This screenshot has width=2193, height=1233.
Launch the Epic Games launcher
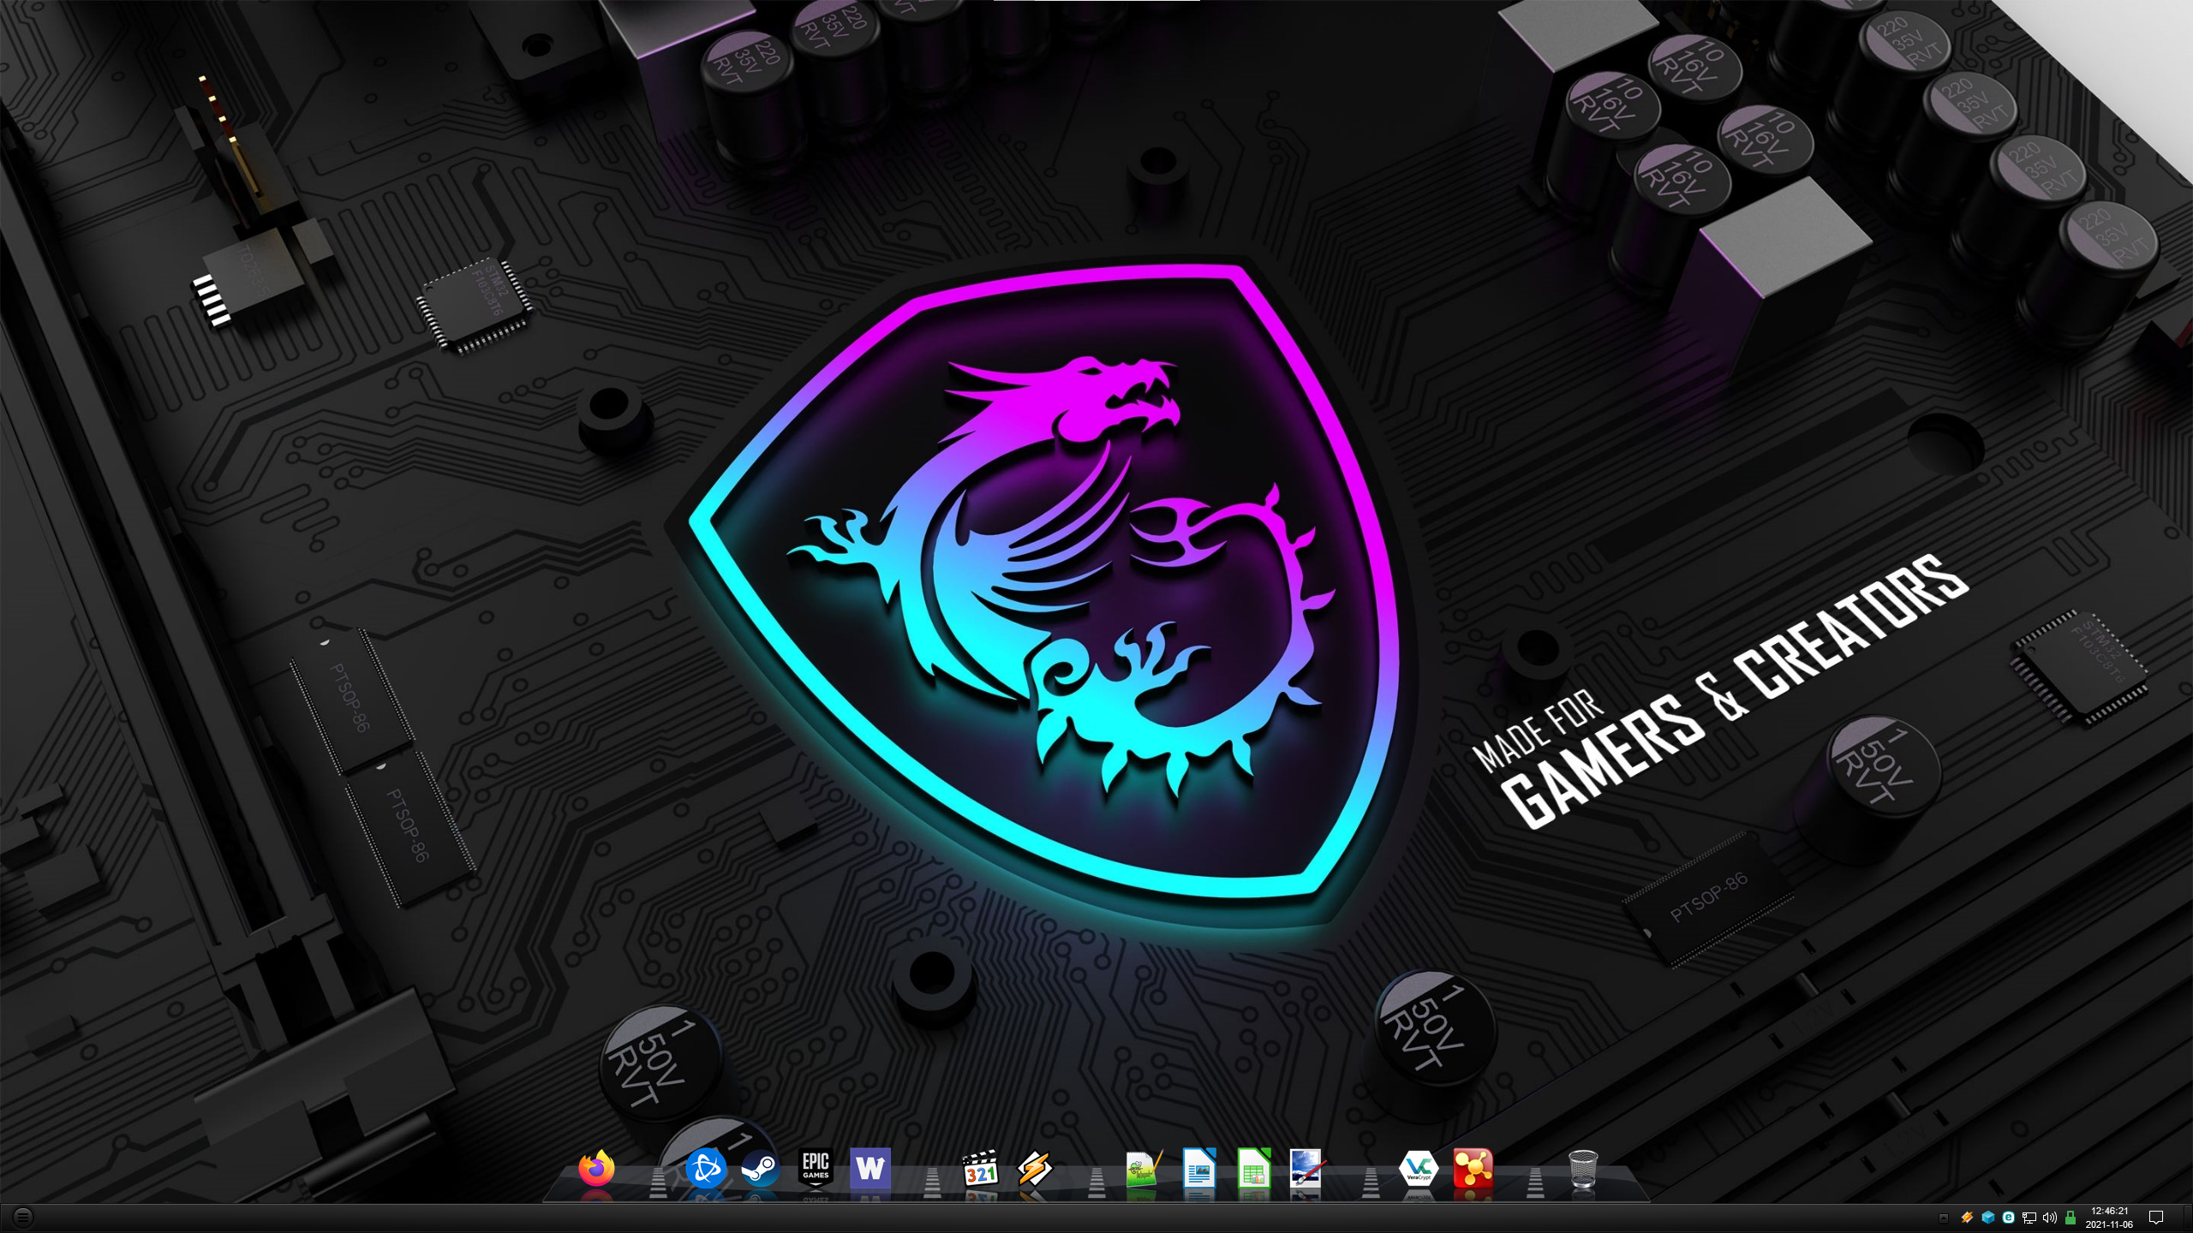coord(816,1168)
